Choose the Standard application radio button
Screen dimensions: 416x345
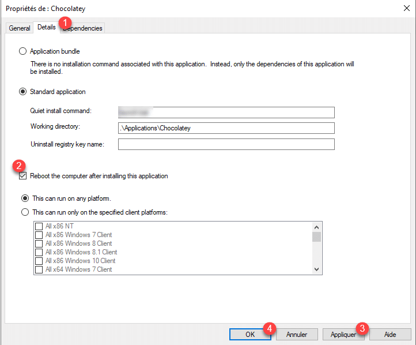[24, 91]
